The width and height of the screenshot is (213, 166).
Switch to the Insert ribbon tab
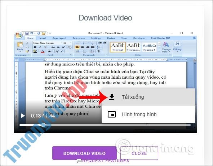click(x=43, y=38)
